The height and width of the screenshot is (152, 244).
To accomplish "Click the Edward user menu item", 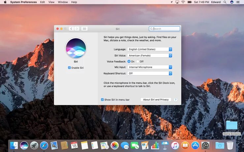I will tap(216, 2).
